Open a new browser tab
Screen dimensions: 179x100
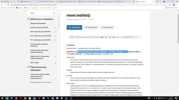tap(157, 2)
